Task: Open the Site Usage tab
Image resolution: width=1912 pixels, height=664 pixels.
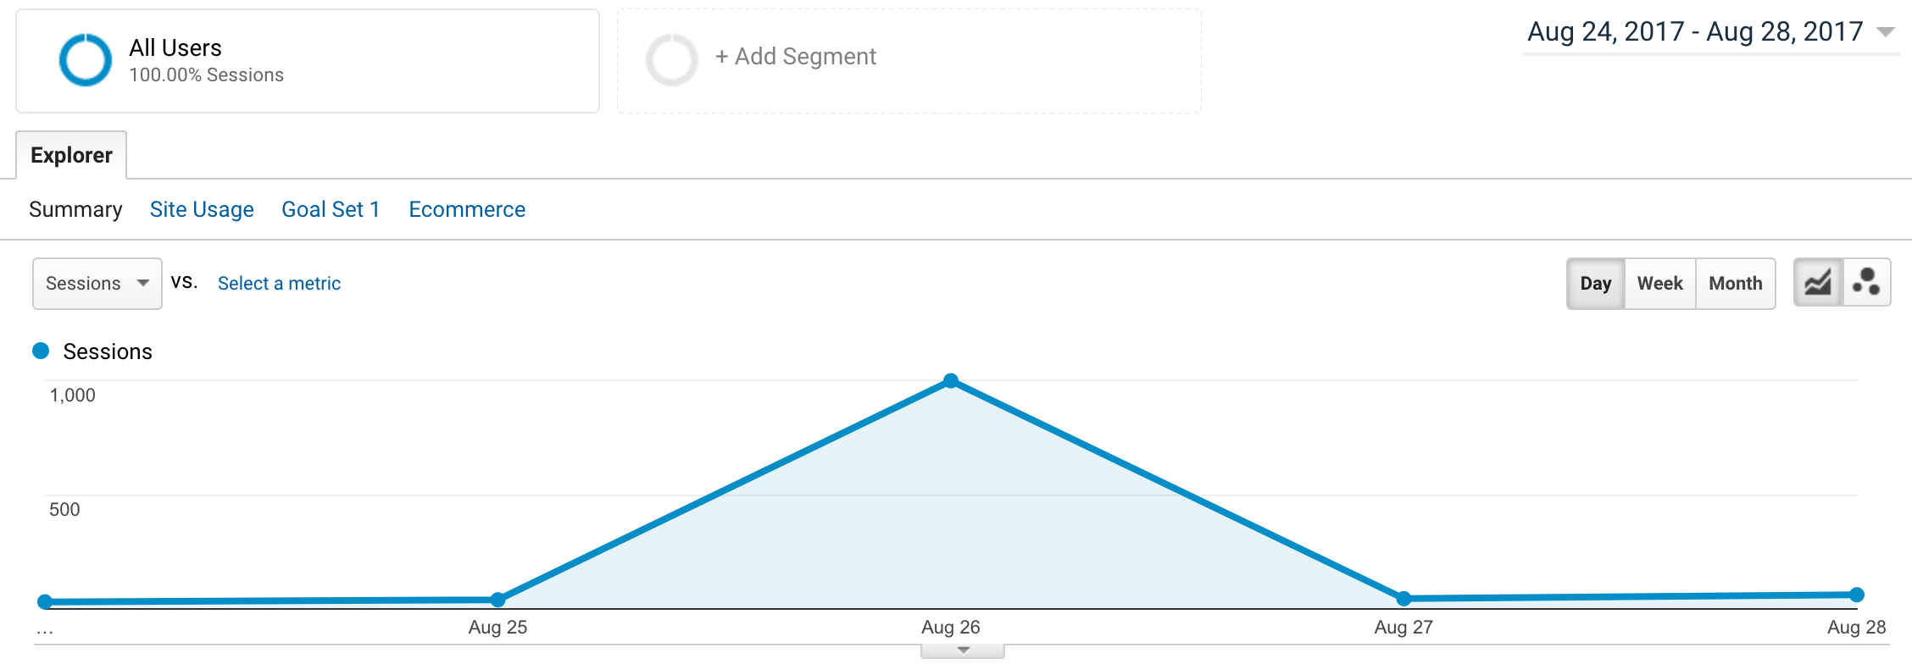Action: [x=202, y=209]
